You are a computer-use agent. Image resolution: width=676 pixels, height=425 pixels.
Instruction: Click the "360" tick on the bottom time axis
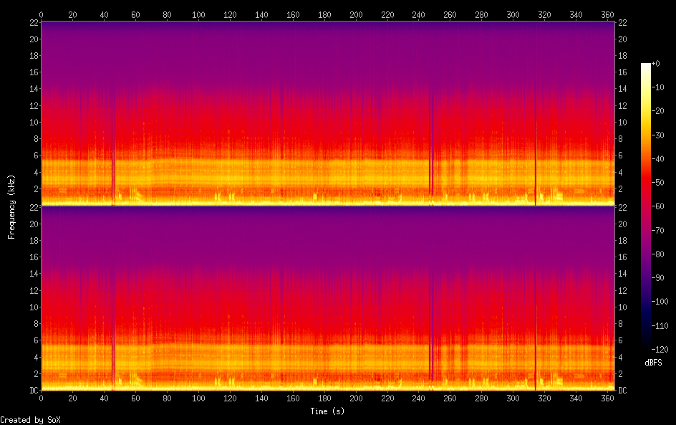[x=607, y=399]
